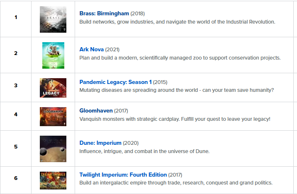This screenshot has width=297, height=194.
Task: Click the (2018) year beside Brass: Birmingham
Action: coord(138,14)
